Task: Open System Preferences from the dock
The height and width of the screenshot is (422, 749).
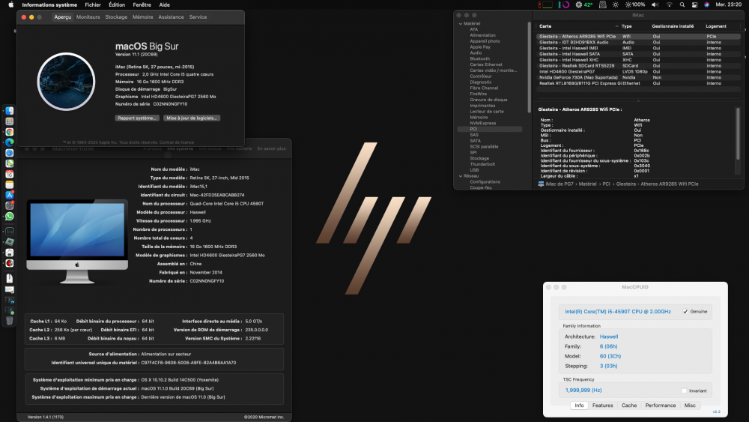Action: point(9,205)
